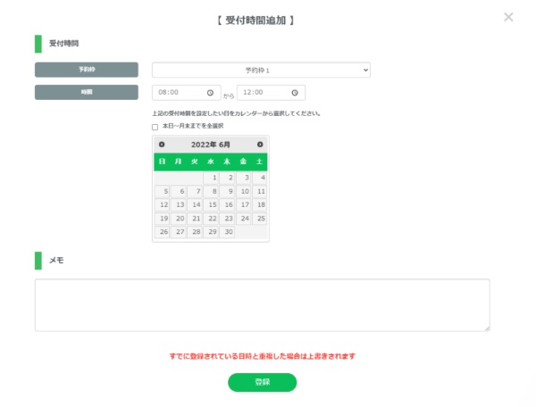Click the 予約枠 label button

(87, 70)
